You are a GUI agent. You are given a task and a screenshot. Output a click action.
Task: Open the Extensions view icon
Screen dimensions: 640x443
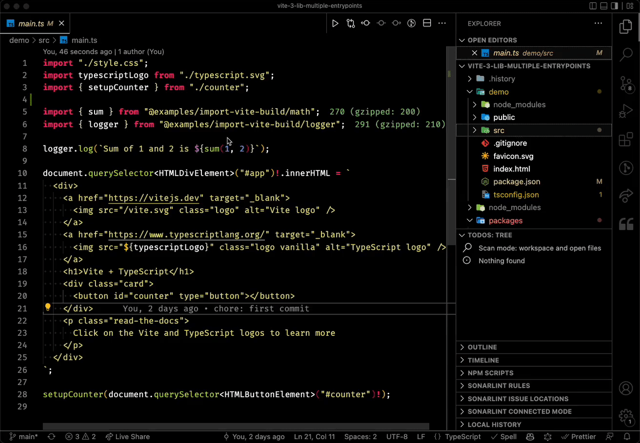point(626,140)
